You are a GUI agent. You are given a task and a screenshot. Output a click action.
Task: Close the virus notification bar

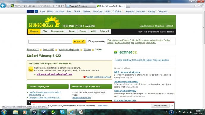click(172, 106)
